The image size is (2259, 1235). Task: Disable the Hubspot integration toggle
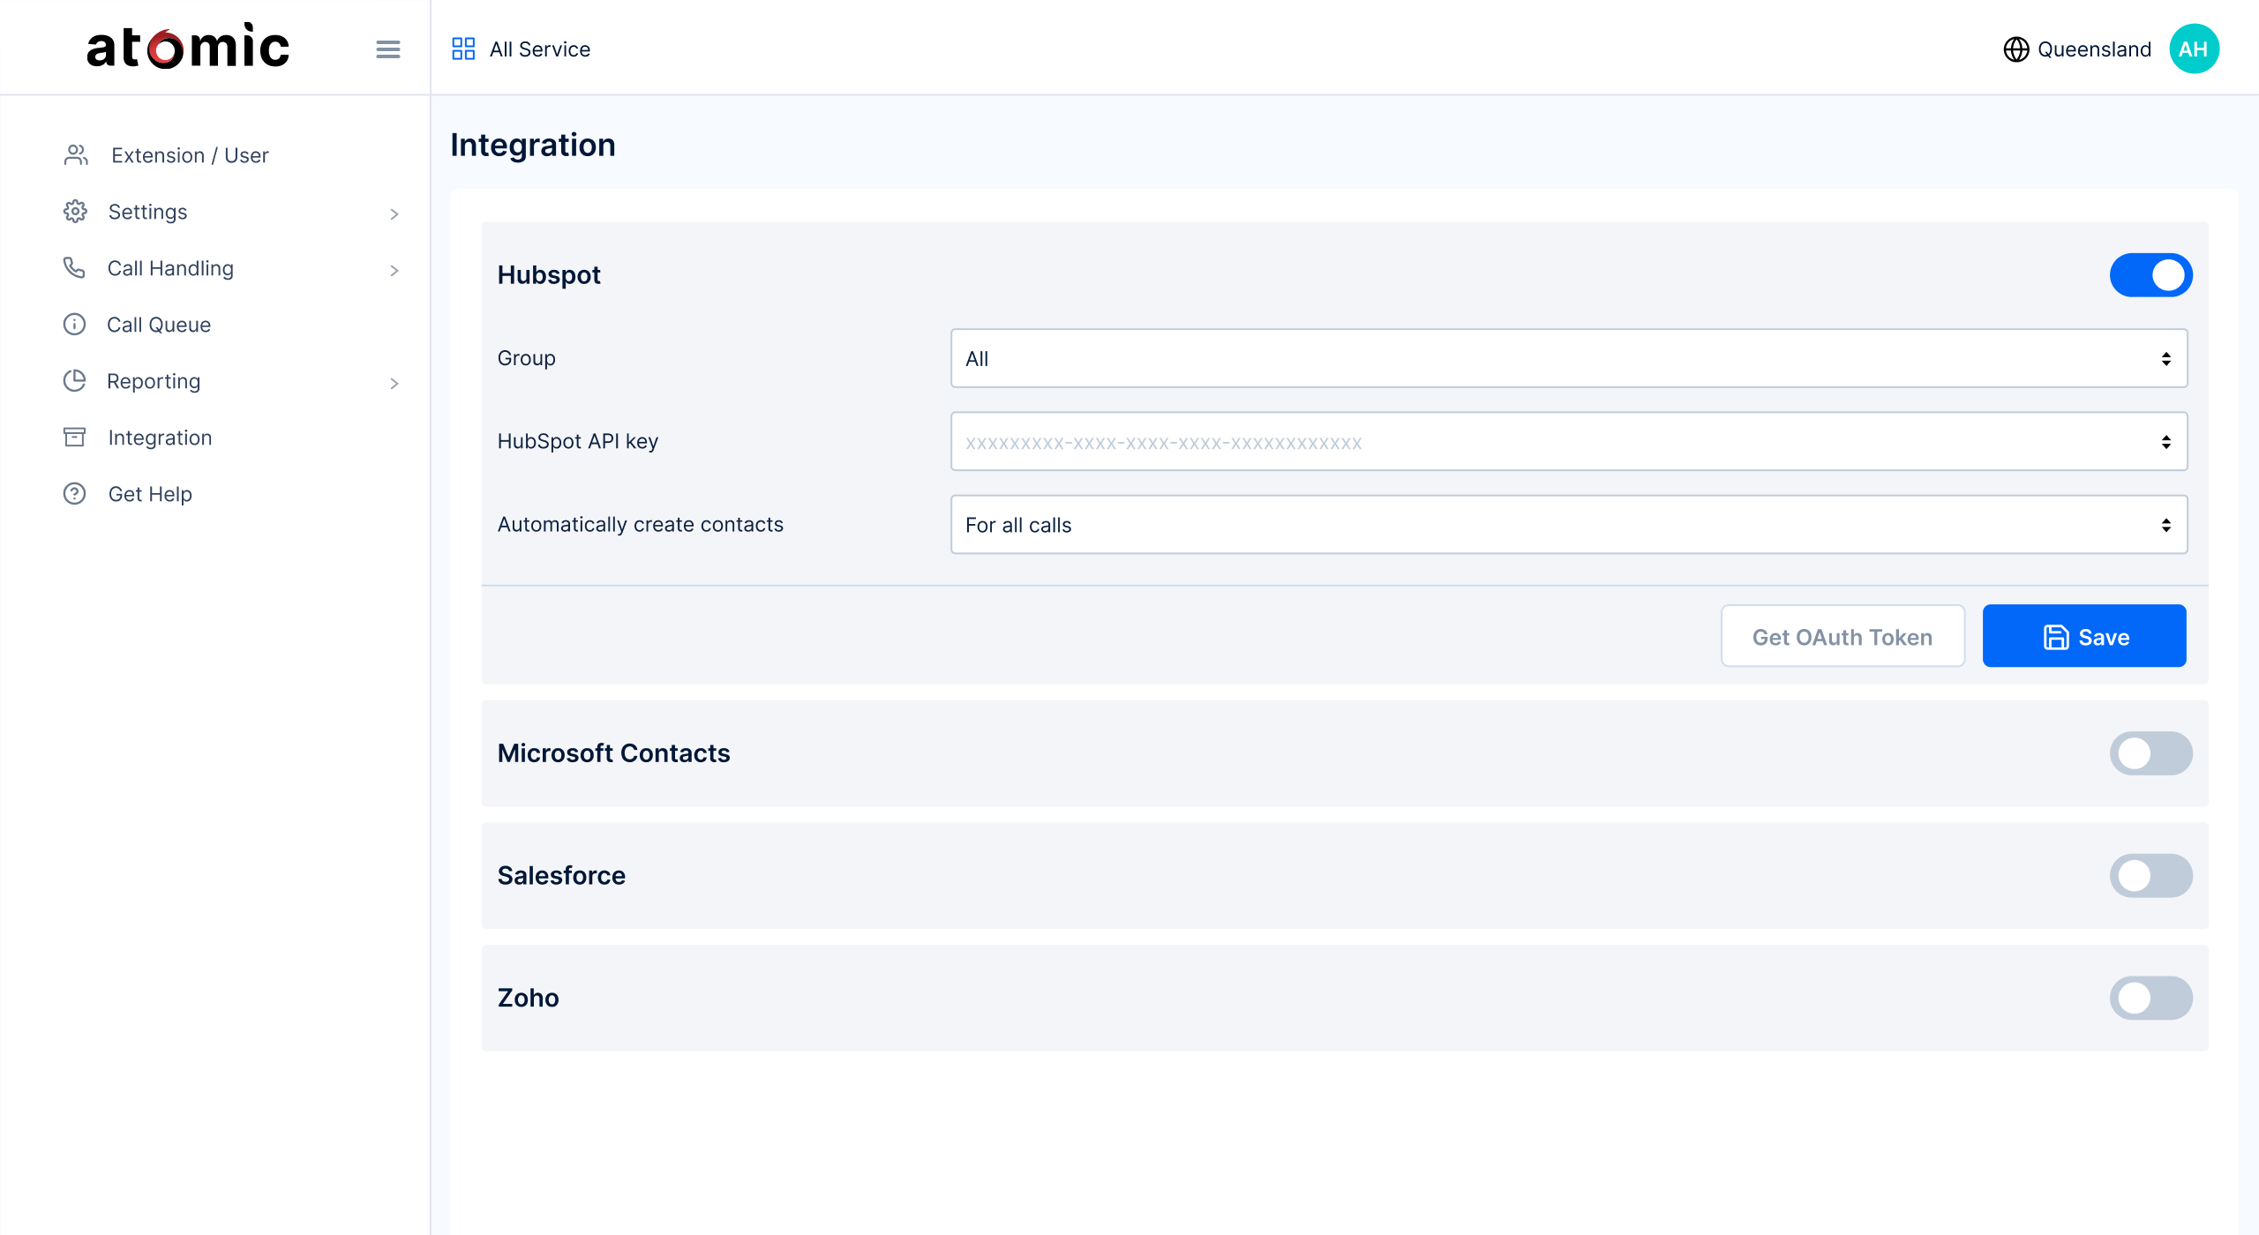(2150, 275)
